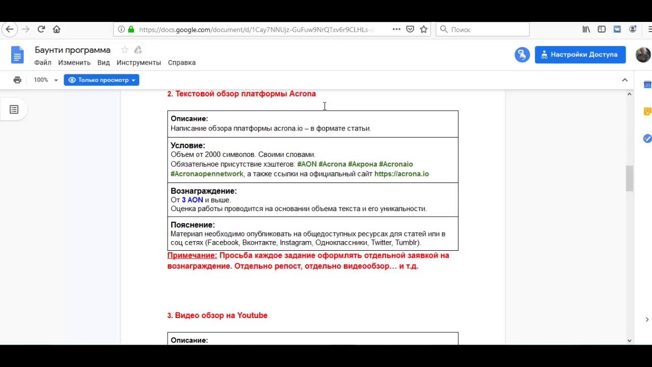
Task: Open Google Keep side panel
Action: tap(647, 112)
